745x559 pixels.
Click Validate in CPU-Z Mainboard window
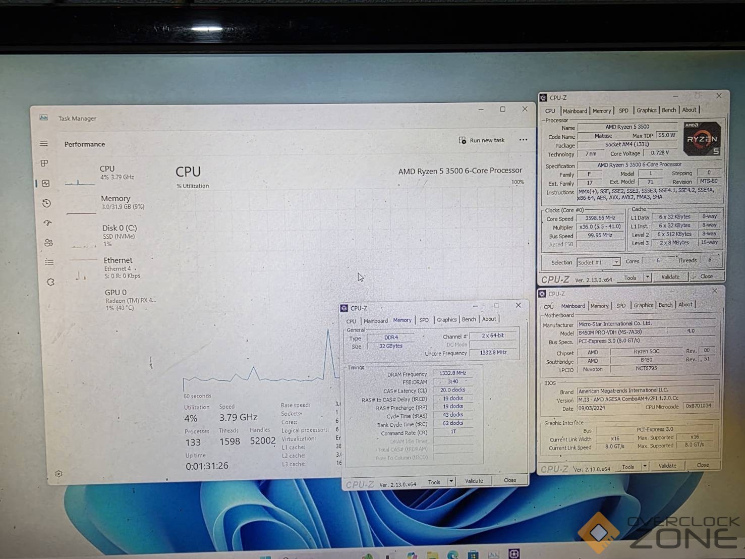[667, 466]
